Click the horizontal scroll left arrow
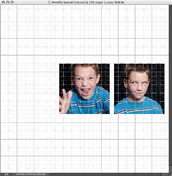 163,174
